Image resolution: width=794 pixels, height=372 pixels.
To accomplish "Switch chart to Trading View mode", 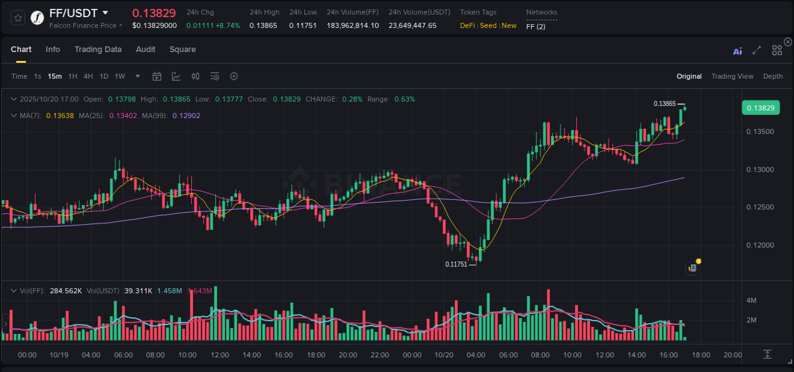I will [x=732, y=76].
